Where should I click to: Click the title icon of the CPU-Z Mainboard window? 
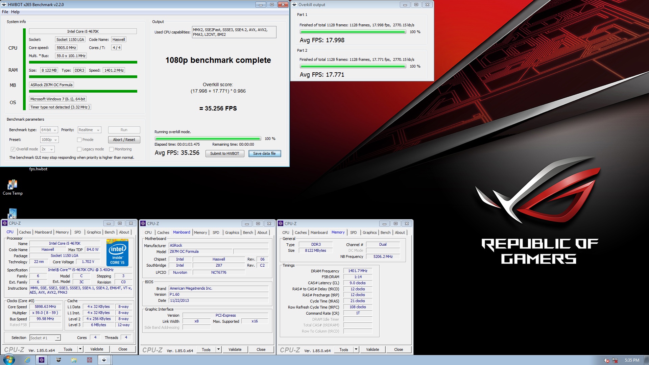tap(143, 223)
